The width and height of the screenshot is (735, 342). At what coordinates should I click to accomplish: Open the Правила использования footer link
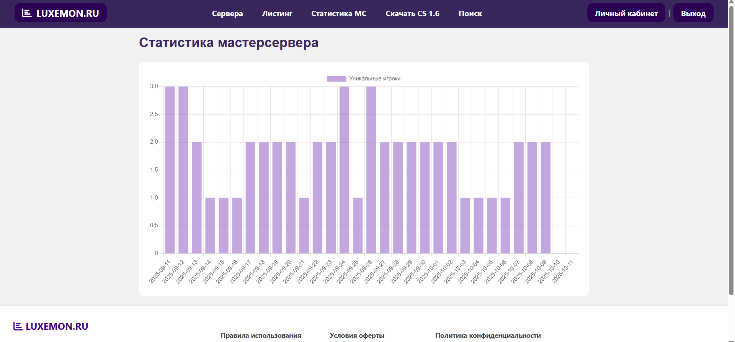(x=261, y=335)
